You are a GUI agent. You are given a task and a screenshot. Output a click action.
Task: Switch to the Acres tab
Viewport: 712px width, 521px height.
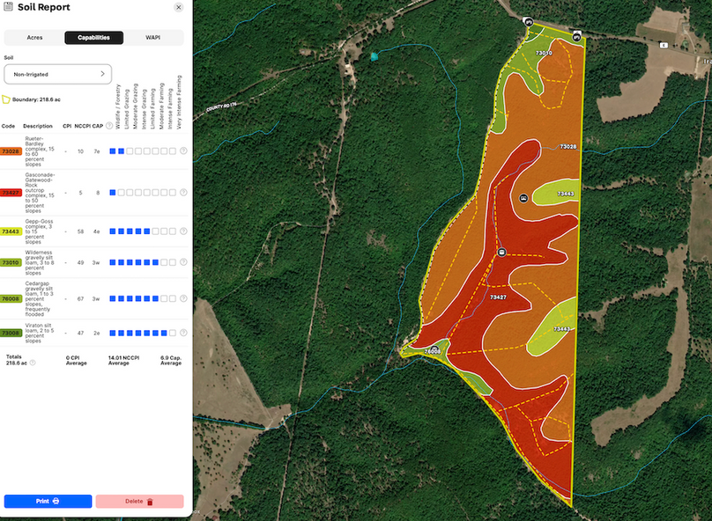click(x=33, y=38)
